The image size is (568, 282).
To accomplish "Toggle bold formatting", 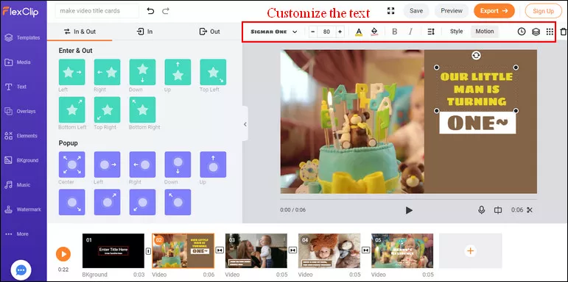I will tap(394, 32).
